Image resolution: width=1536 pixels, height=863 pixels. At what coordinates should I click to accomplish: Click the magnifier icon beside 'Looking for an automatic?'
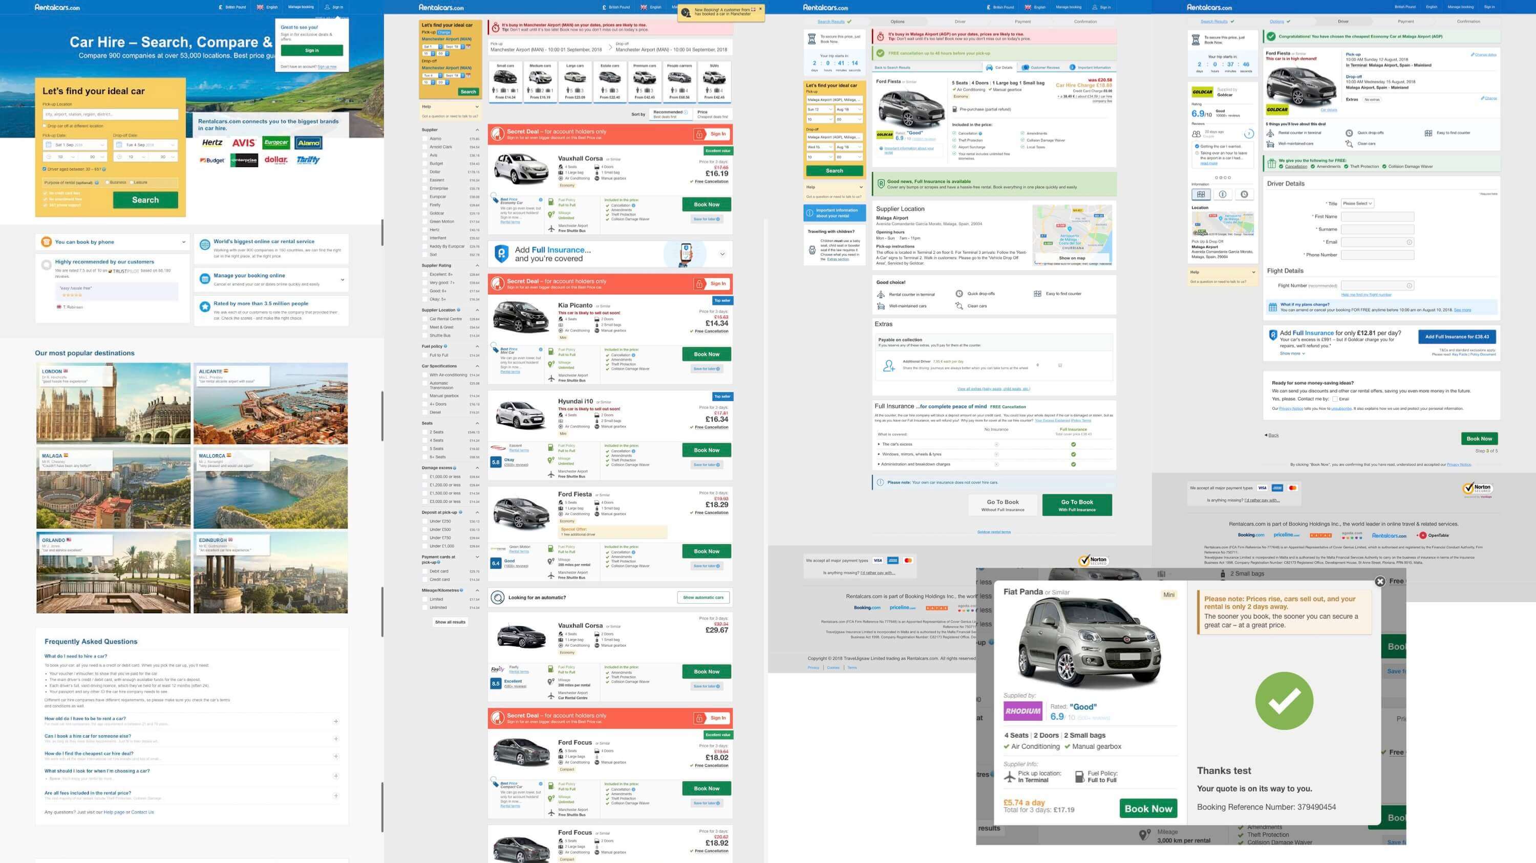tap(498, 598)
